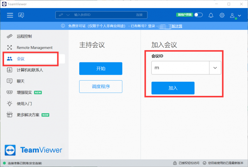Click the 更多解决方案 gift icon

9,115
